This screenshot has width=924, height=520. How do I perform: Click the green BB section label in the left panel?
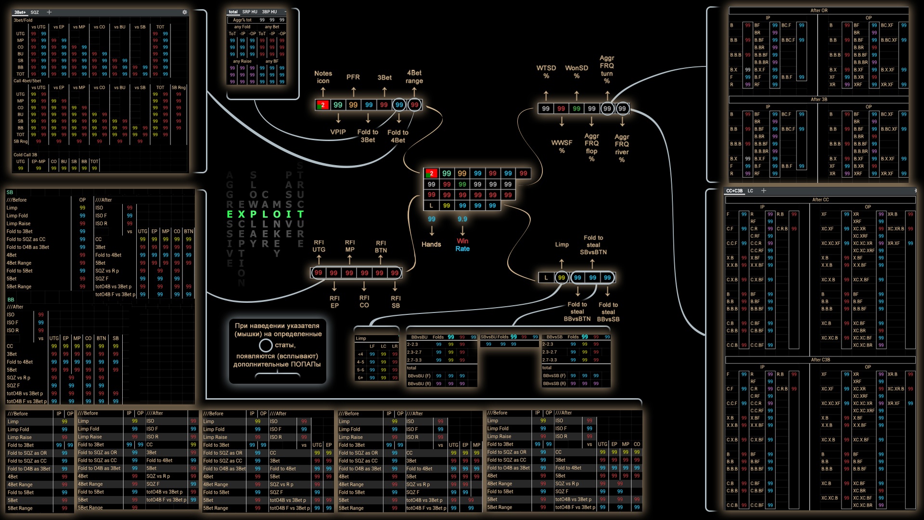pyautogui.click(x=11, y=299)
